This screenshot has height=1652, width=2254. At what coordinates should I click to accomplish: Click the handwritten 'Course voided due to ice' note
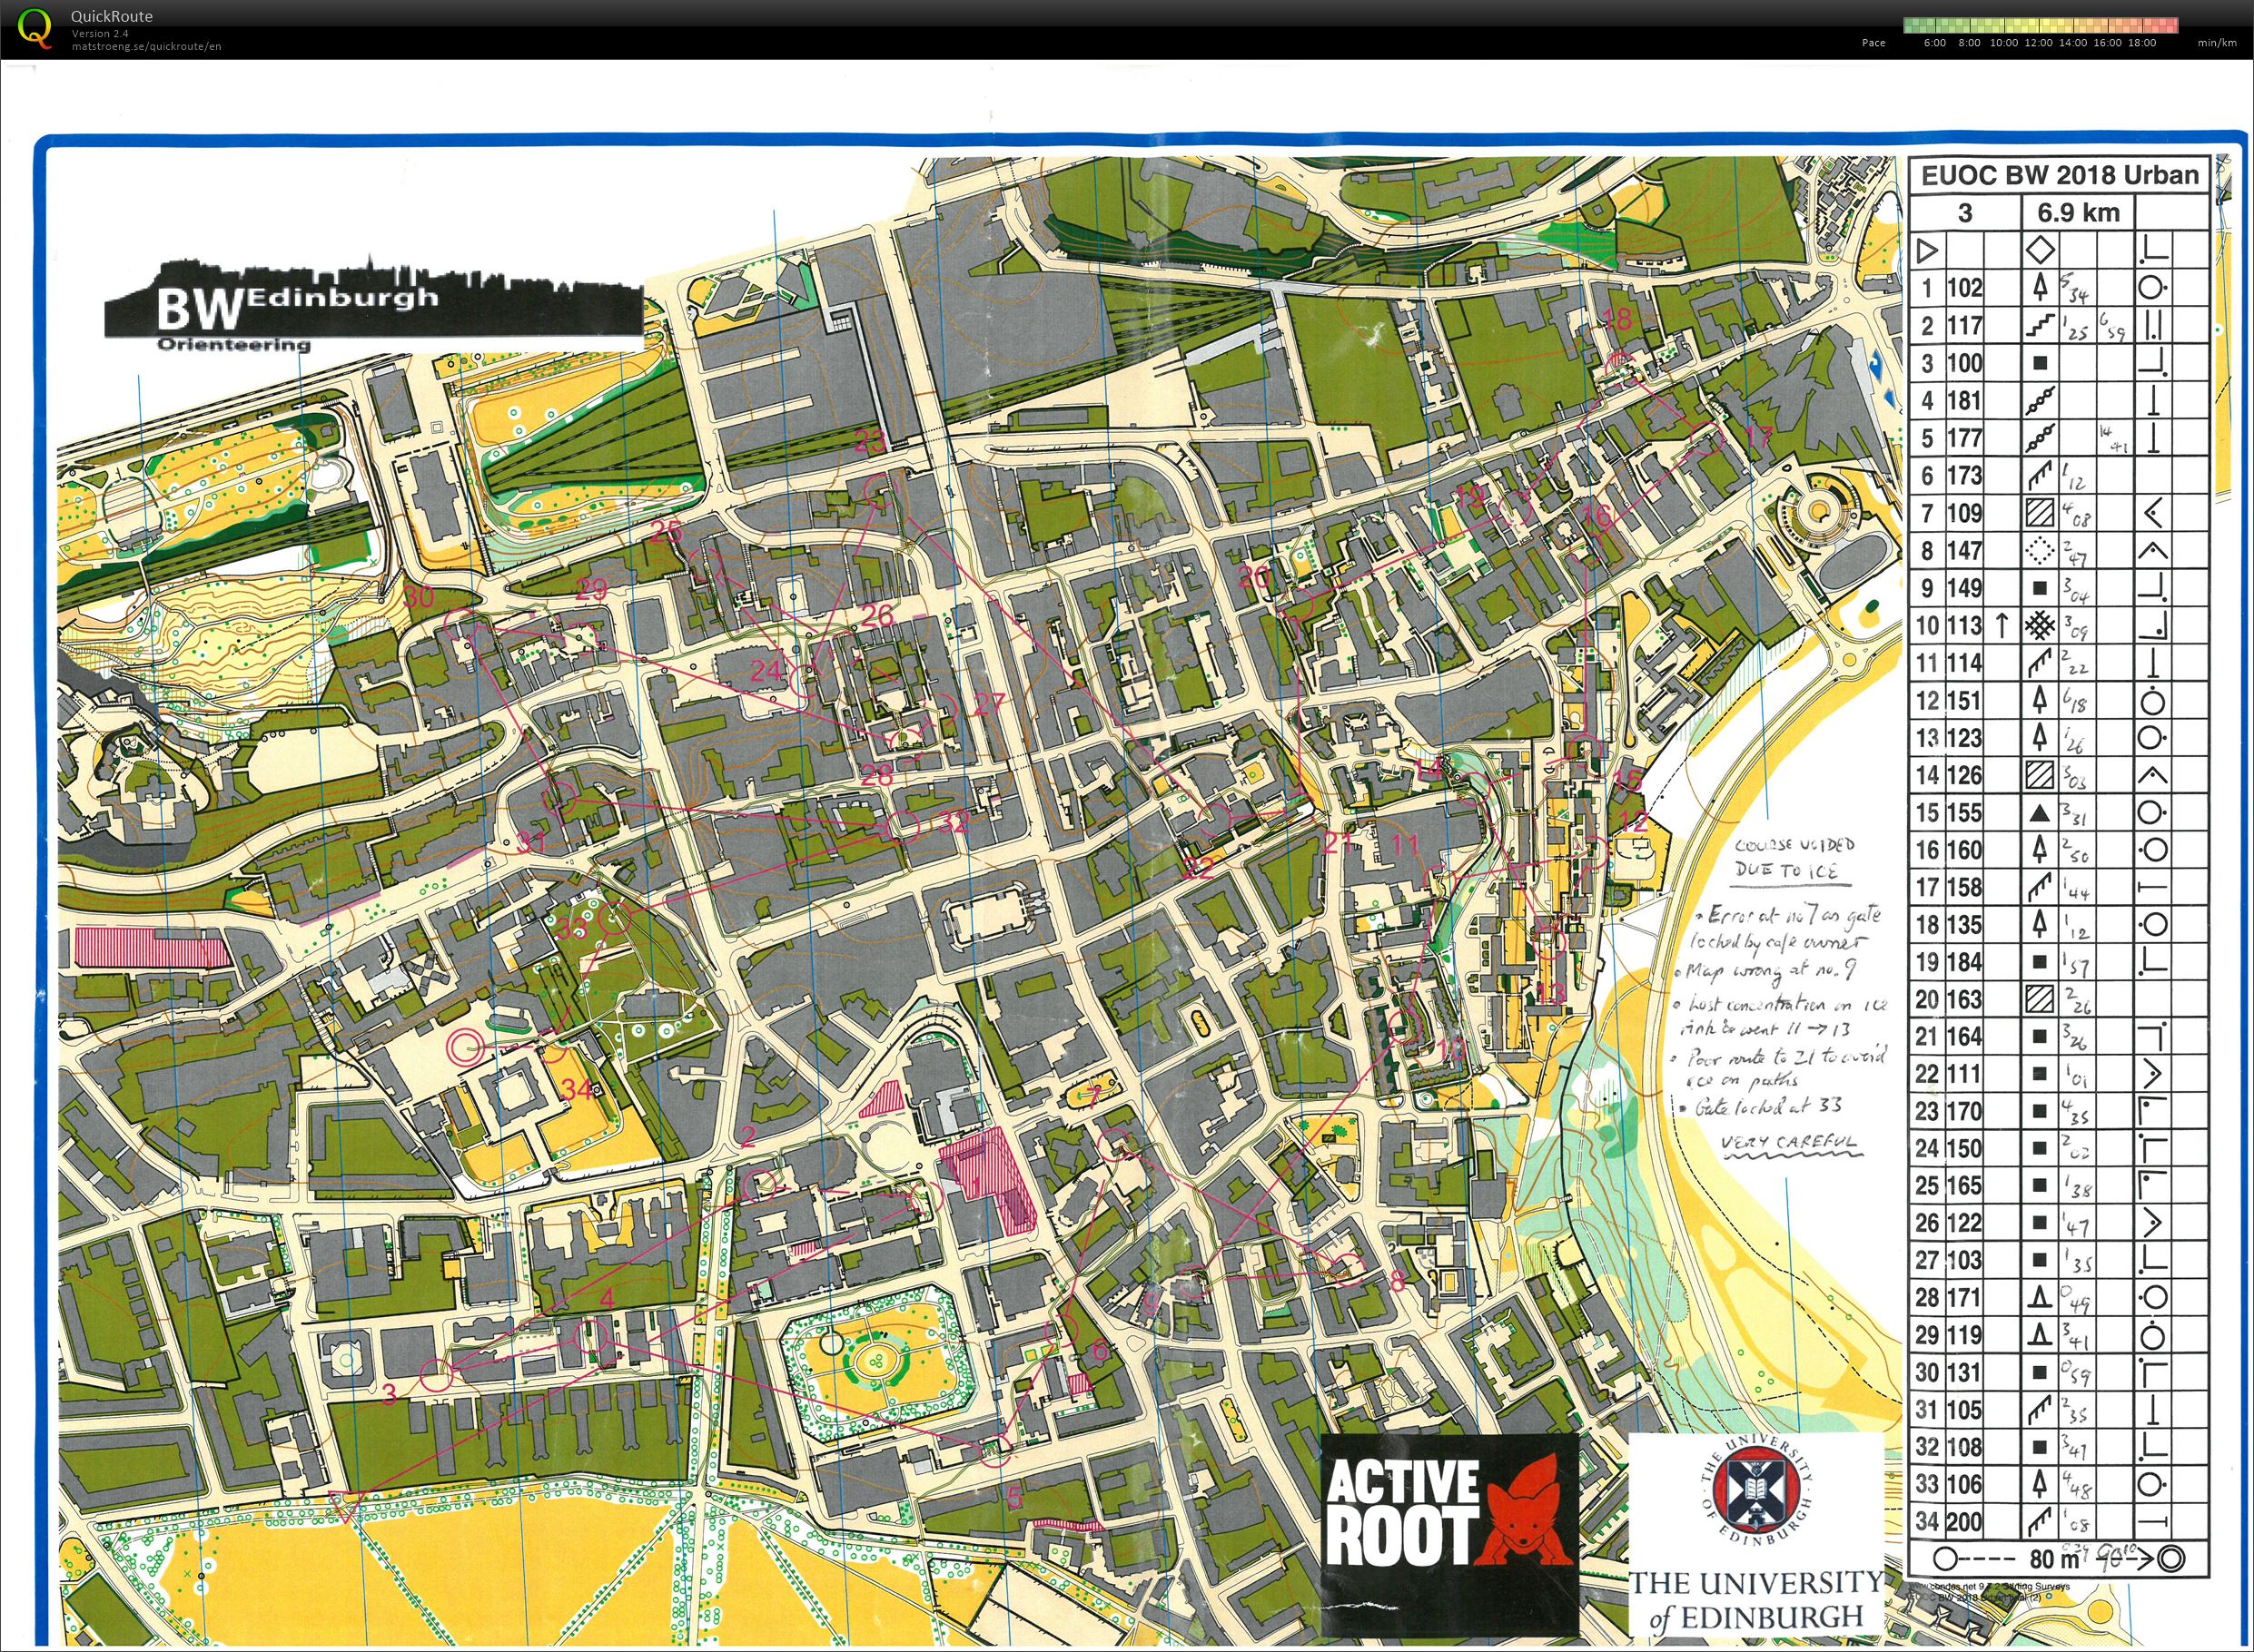(x=1794, y=858)
